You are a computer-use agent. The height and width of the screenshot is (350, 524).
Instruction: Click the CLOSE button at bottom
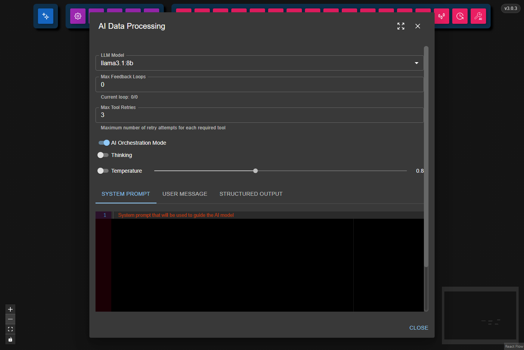pos(419,328)
